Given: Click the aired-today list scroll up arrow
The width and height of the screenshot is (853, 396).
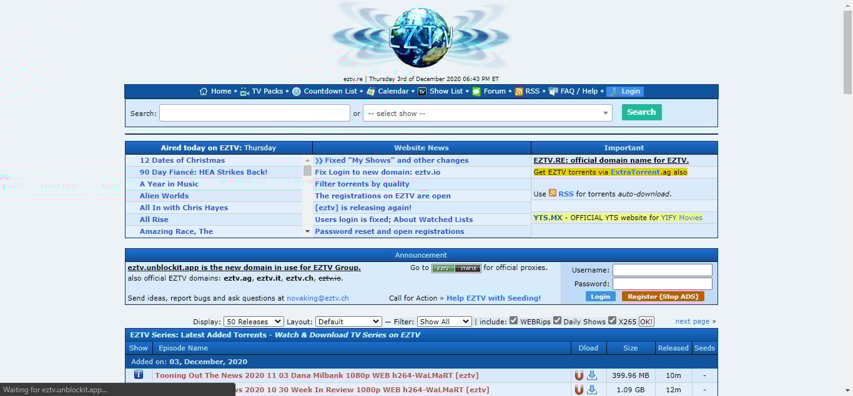Looking at the screenshot, I should 307,160.
